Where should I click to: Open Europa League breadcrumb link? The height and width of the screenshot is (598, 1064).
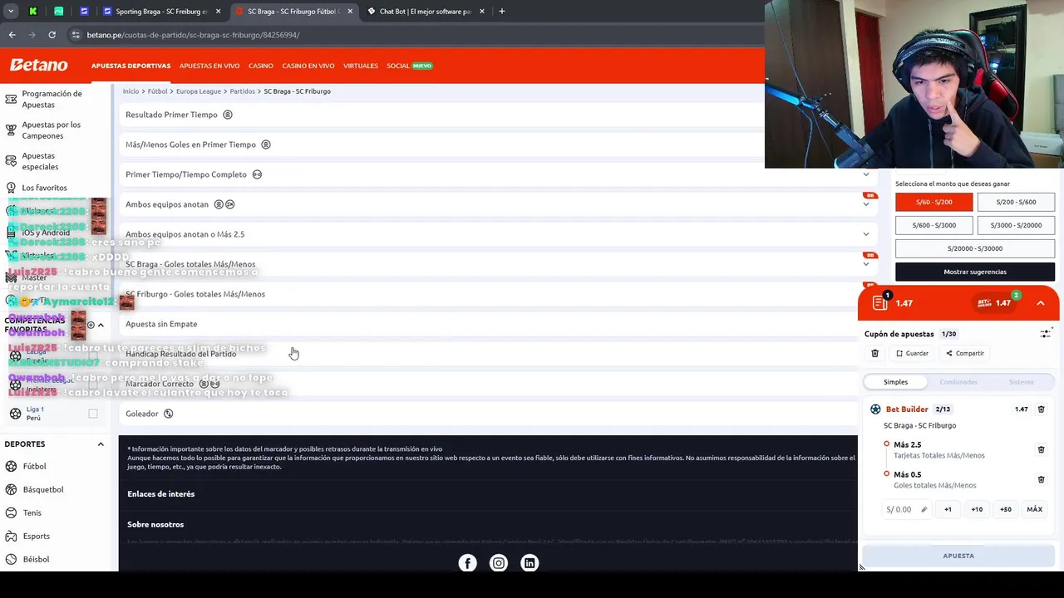[x=199, y=91]
